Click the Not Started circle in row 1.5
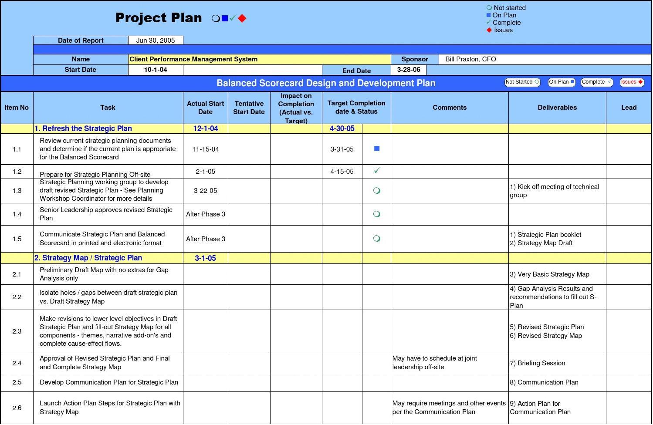Viewport: 653px width, 425px height. click(377, 239)
